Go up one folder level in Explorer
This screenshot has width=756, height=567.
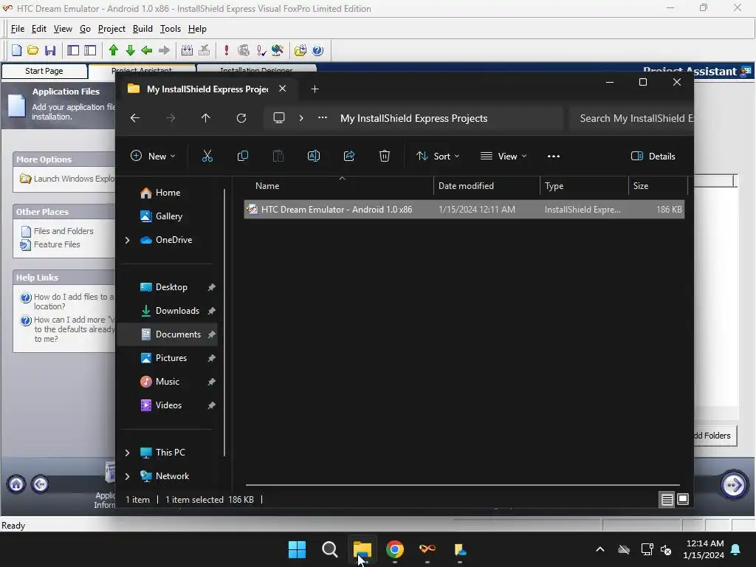pyautogui.click(x=206, y=118)
